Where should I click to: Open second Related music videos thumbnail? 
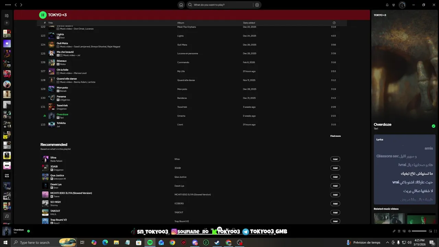tap(421, 219)
